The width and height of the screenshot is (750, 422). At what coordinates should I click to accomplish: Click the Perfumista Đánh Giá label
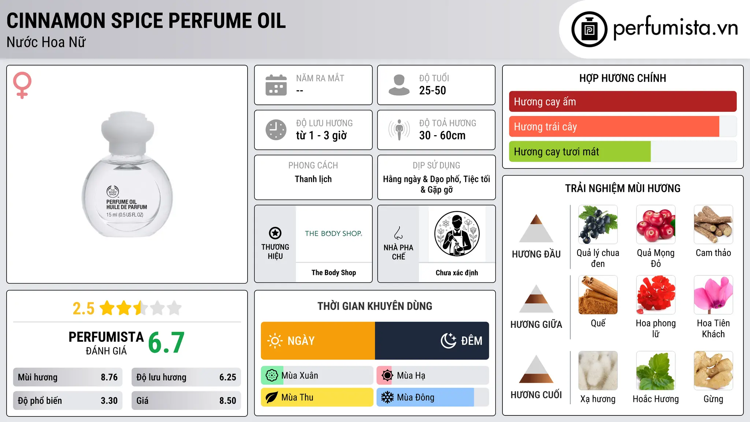pyautogui.click(x=106, y=343)
